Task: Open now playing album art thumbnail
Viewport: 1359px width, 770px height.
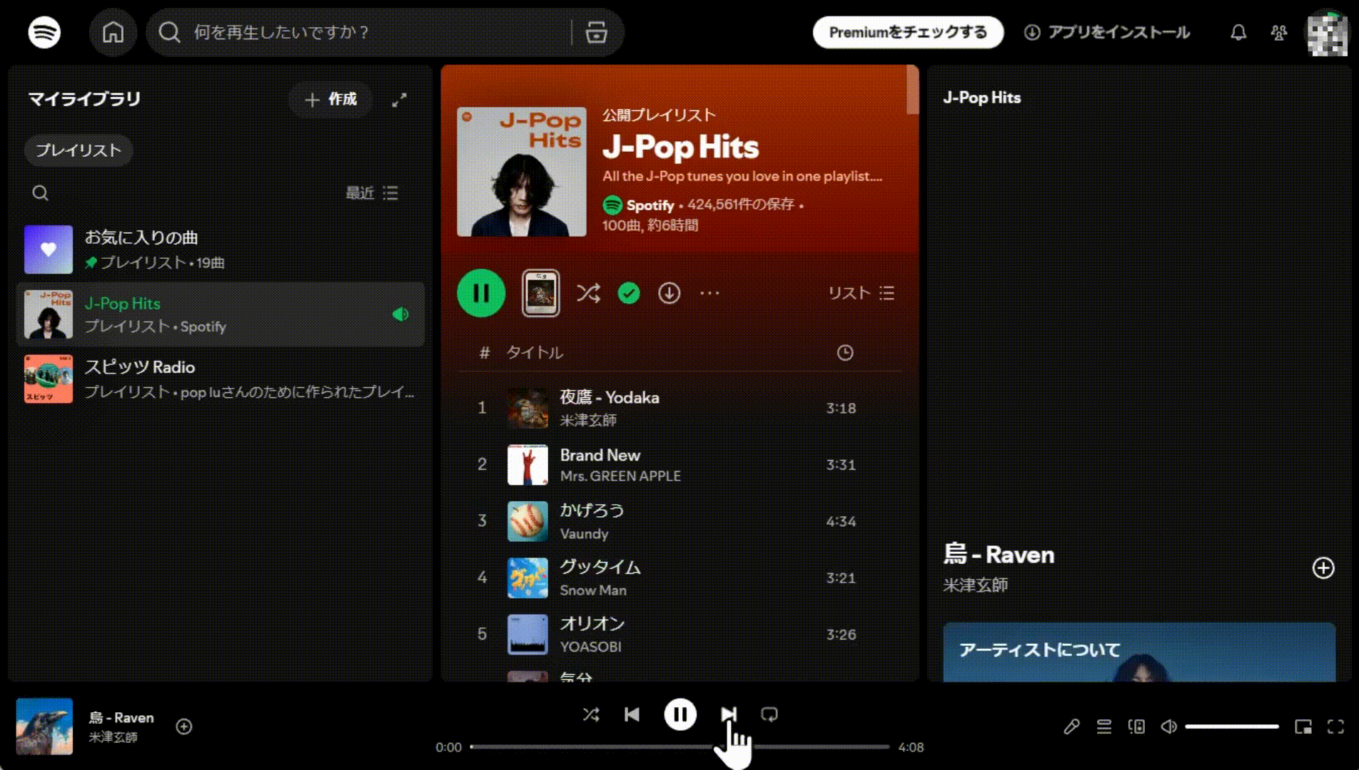Action: [44, 727]
